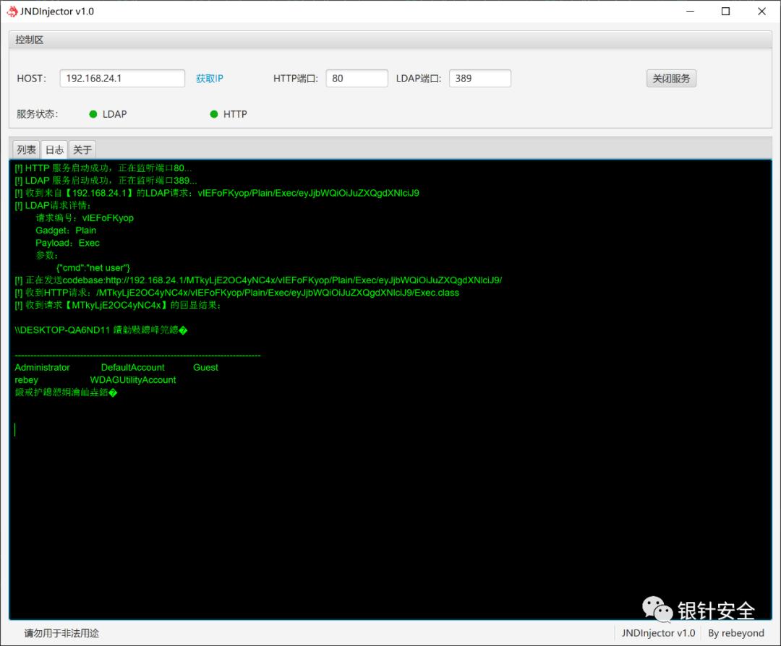Click the JNDInjector app icon in title bar
This screenshot has width=781, height=646.
click(x=12, y=12)
